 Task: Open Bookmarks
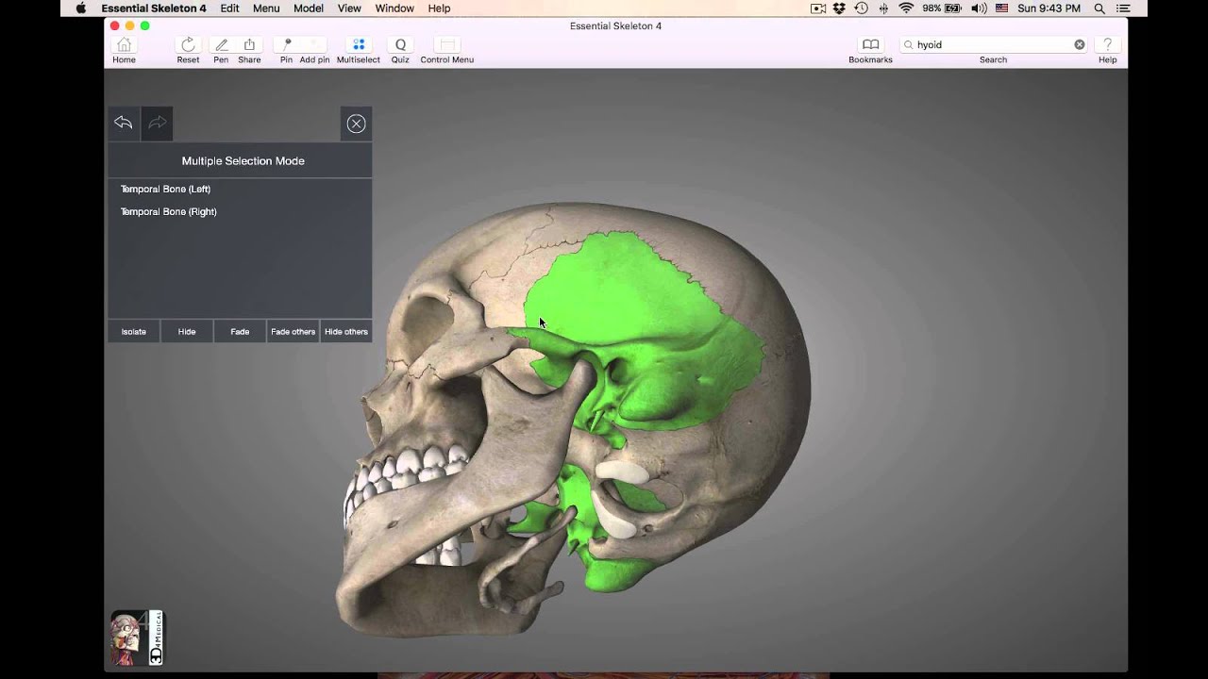(870, 50)
